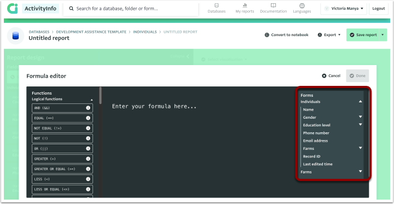Click the Untitled report title
This screenshot has width=394, height=204.
point(49,38)
